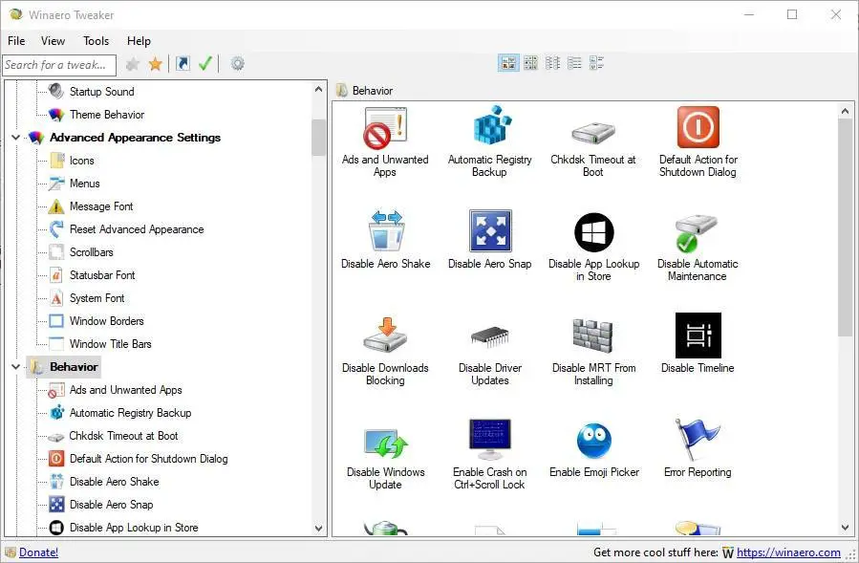This screenshot has height=563, width=859.
Task: Select Reset Advanced Appearance tree item
Action: (x=137, y=229)
